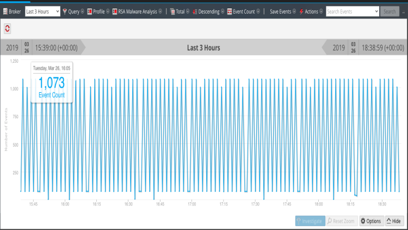Open the Last 3 Hours time range dropdown

42,11
